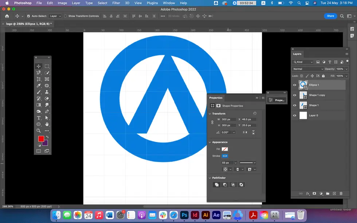This screenshot has height=223, width=357.
Task: Select the Rectangular Marquee tool
Action: [x=47, y=66]
